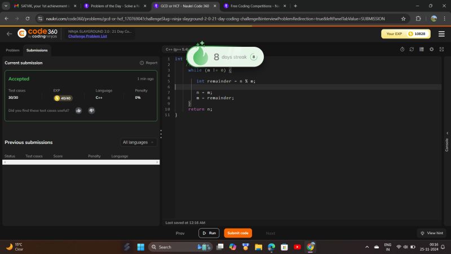Viewport: 451px width, 254px height.
Task: Open File Explorer from taskbar
Action: 258,247
